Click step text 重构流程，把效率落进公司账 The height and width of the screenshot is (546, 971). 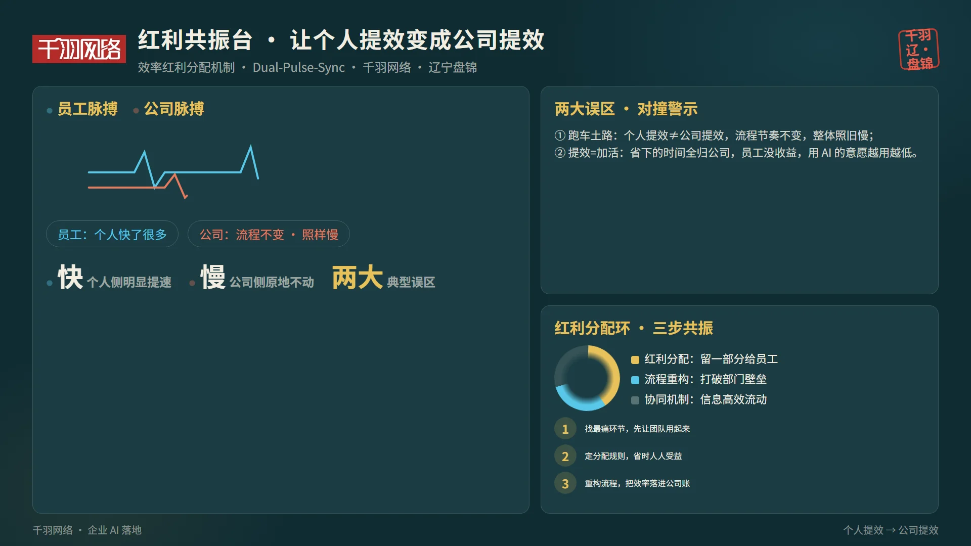pyautogui.click(x=637, y=483)
